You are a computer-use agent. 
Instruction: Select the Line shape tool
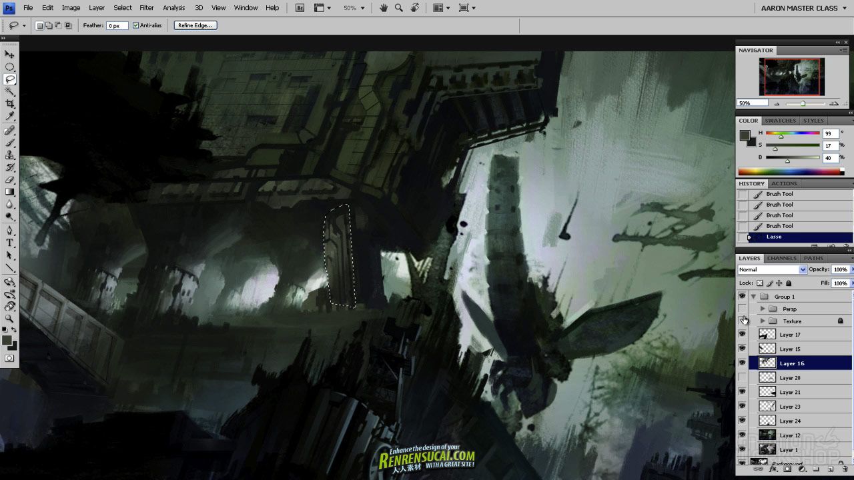click(x=9, y=268)
